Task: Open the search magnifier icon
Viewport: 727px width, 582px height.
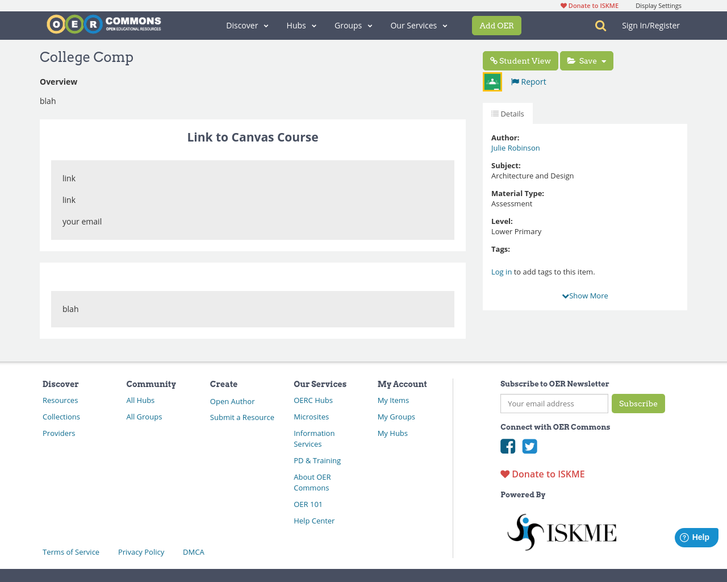Action: (599, 26)
